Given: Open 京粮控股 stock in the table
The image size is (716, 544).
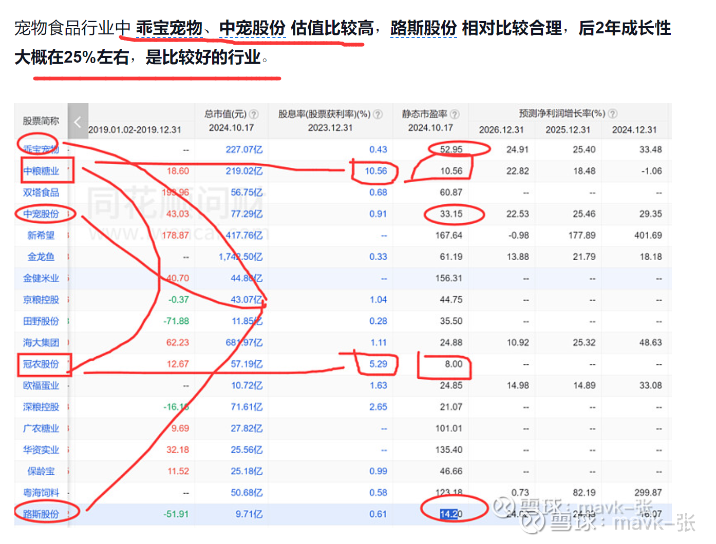Looking at the screenshot, I should (x=41, y=300).
